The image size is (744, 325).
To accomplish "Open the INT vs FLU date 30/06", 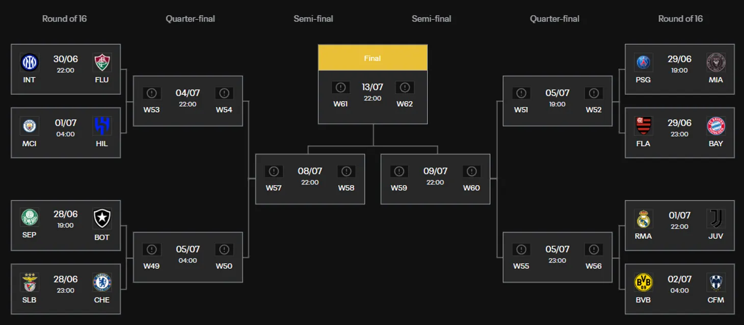I will pos(66,59).
